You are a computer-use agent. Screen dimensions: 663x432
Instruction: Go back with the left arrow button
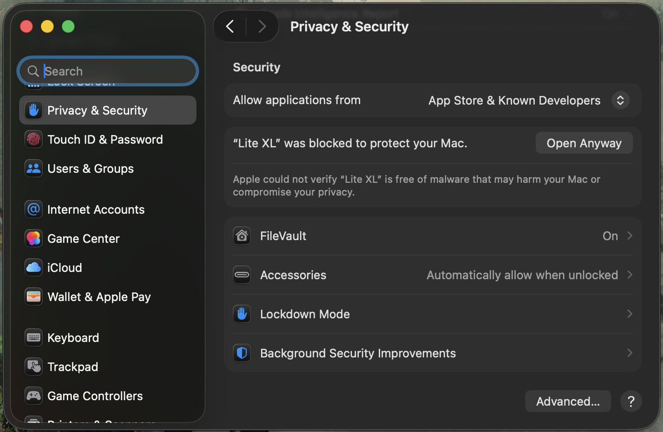230,26
